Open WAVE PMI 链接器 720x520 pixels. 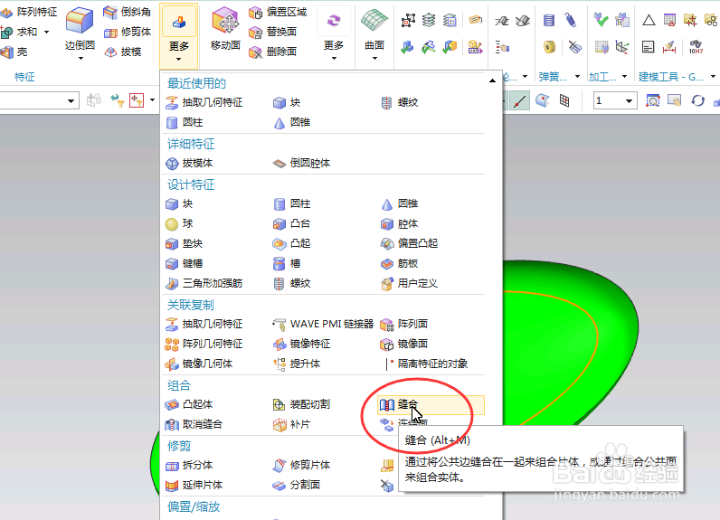[323, 324]
